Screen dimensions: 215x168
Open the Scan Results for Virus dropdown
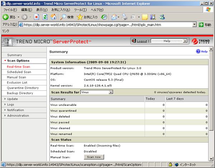96,92
